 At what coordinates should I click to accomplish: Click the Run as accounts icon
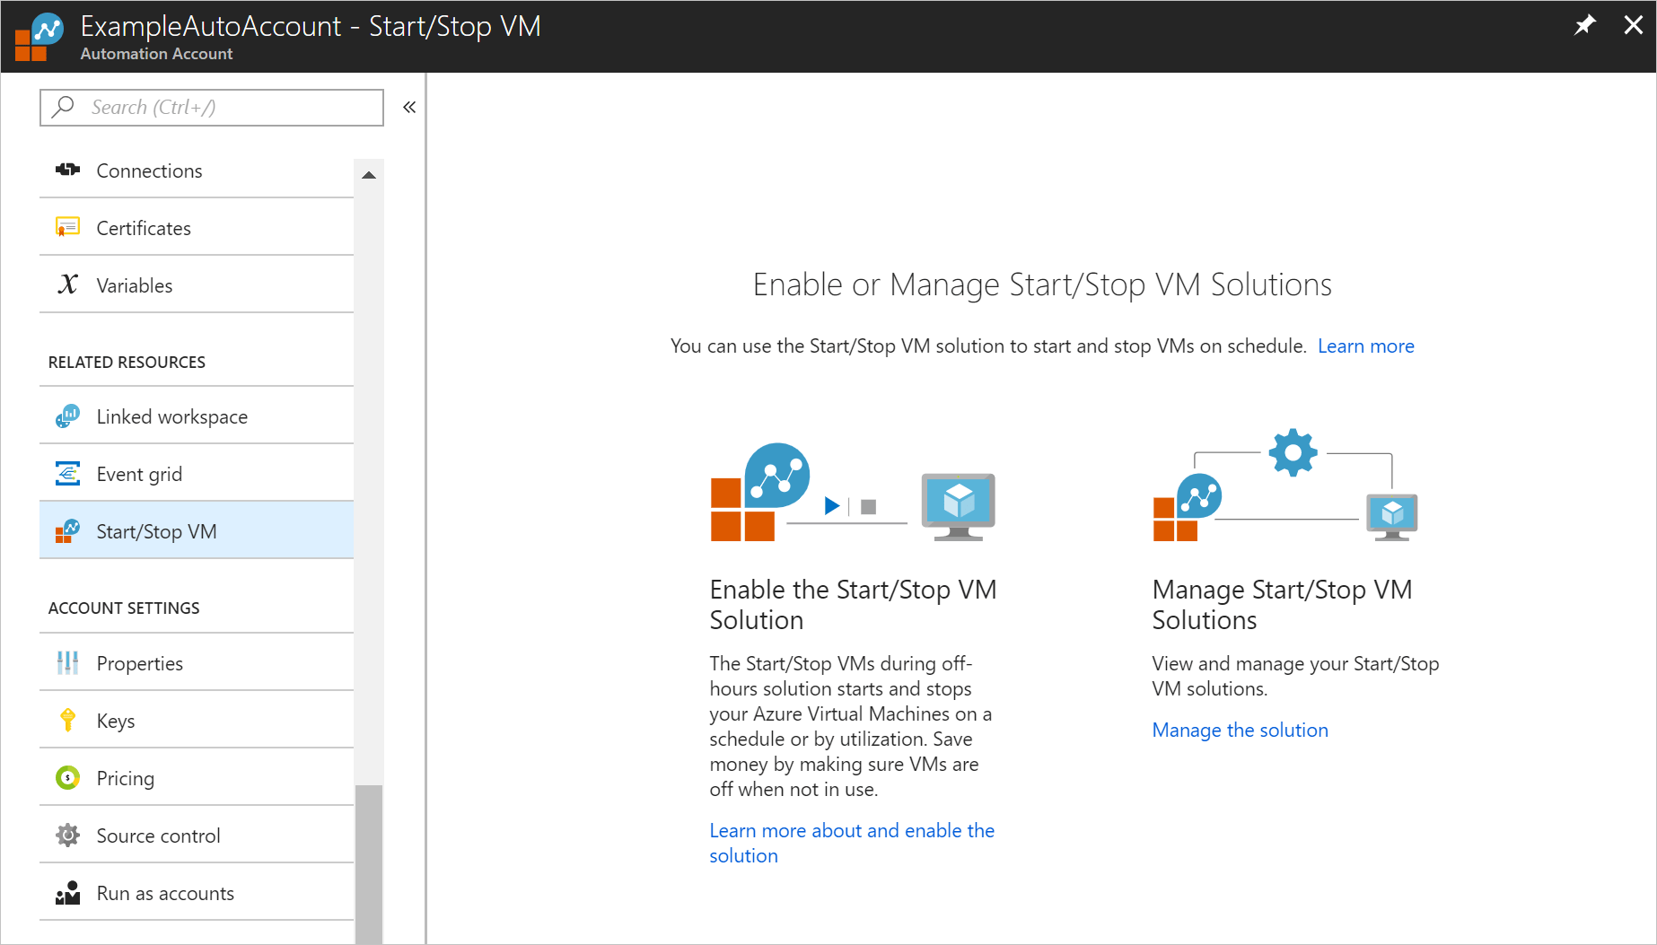tap(67, 893)
